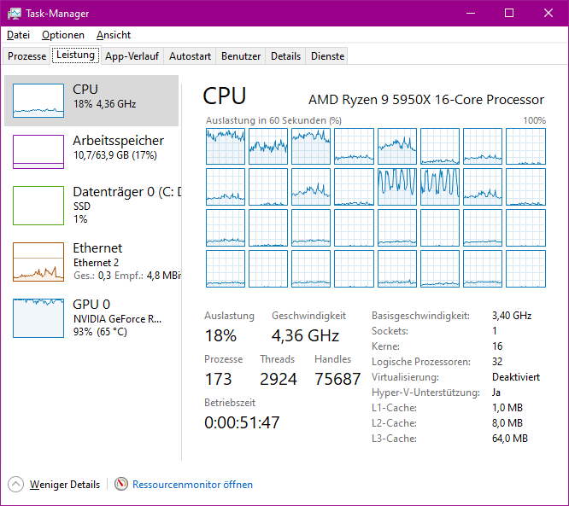The image size is (569, 506).
Task: Click the L3-Cache value 64,0 MB
Action: (x=510, y=439)
